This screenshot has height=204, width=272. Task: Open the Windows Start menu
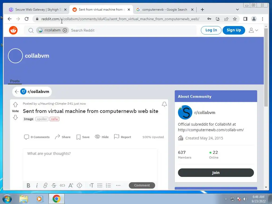[x=7, y=199]
